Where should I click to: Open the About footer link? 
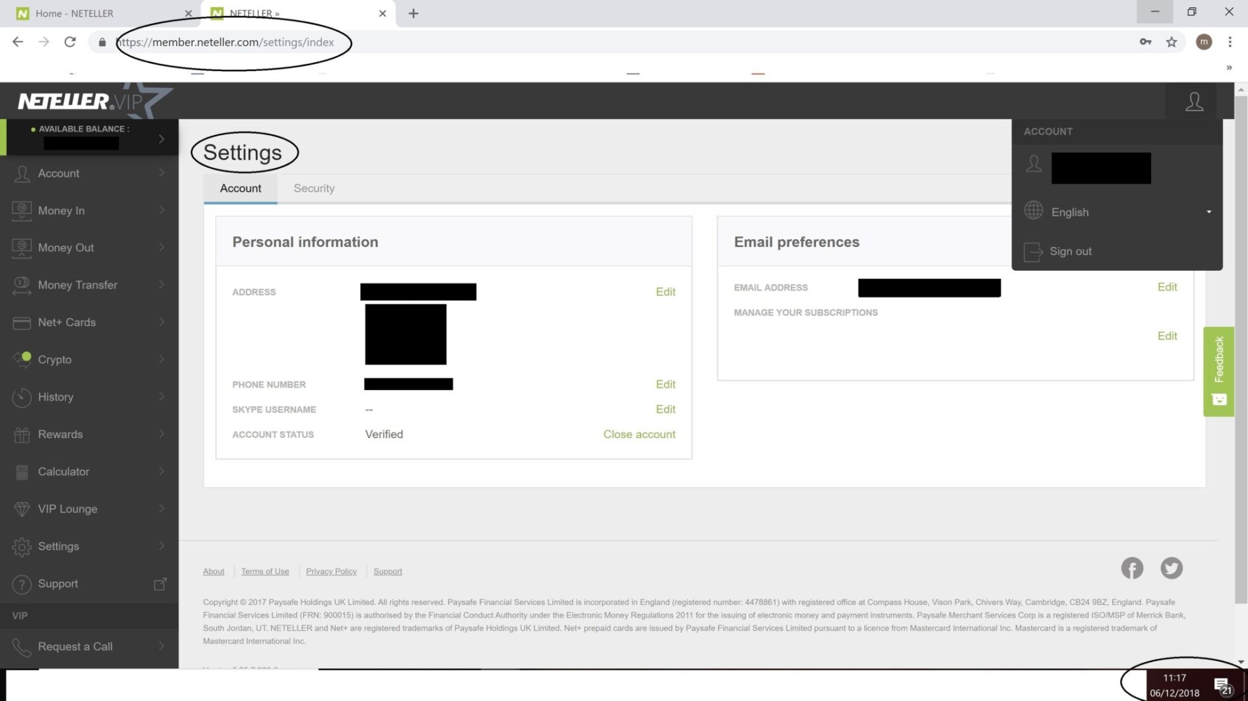click(213, 571)
